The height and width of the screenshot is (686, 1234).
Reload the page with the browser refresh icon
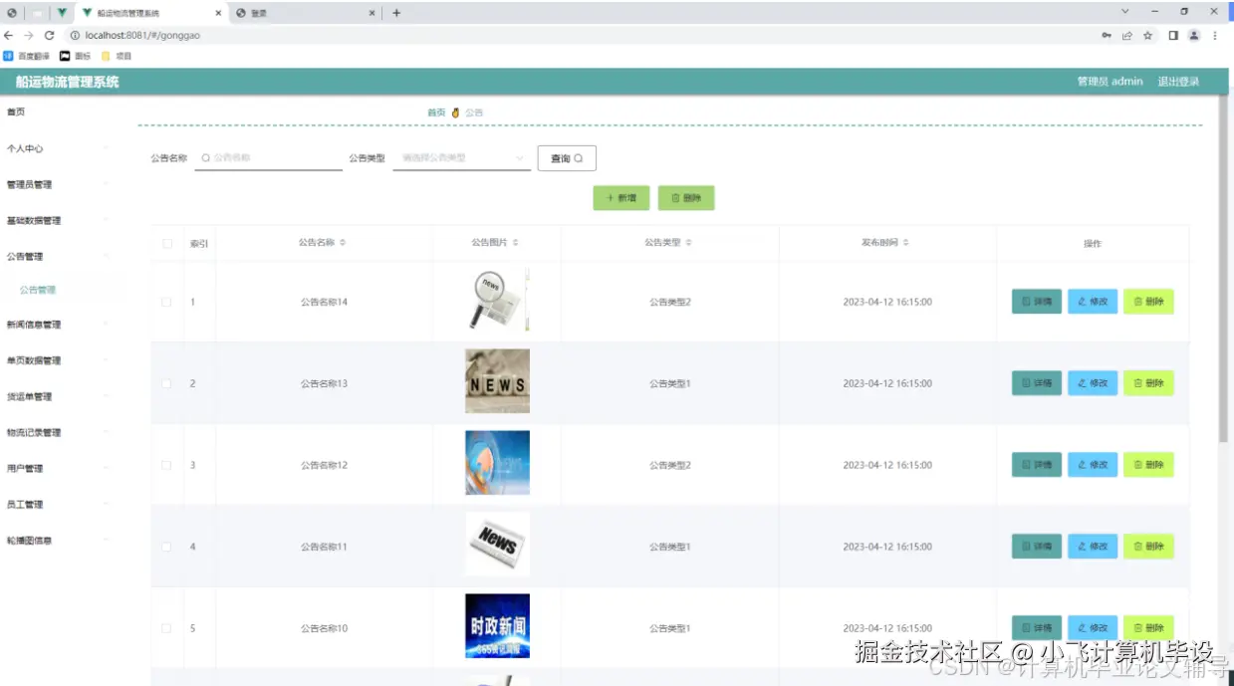(49, 34)
